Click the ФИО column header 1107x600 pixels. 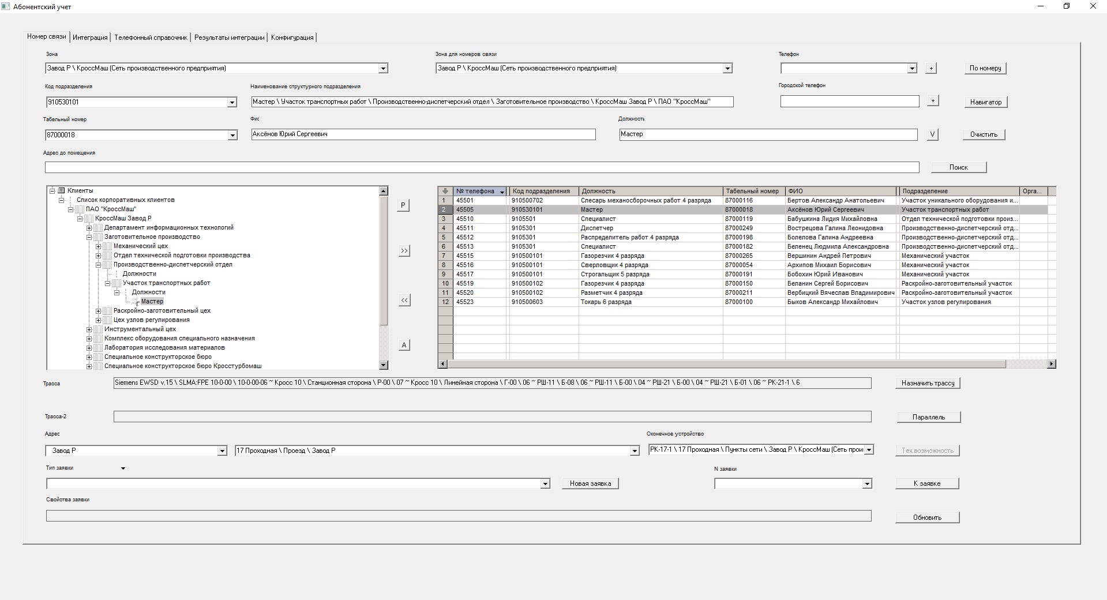(x=841, y=191)
